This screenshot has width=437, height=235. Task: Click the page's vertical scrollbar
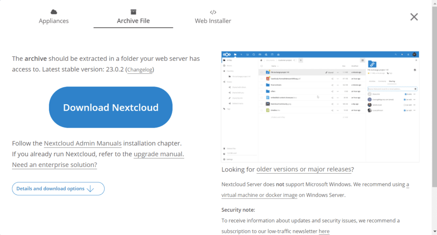click(x=434, y=96)
